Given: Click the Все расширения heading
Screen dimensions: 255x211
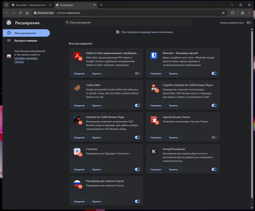Looking at the screenshot, I should [x=80, y=44].
